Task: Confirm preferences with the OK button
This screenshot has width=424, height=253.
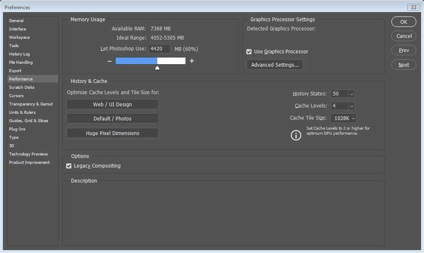Action: point(404,22)
